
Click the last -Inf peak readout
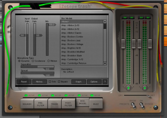pyautogui.click(x=148, y=18)
